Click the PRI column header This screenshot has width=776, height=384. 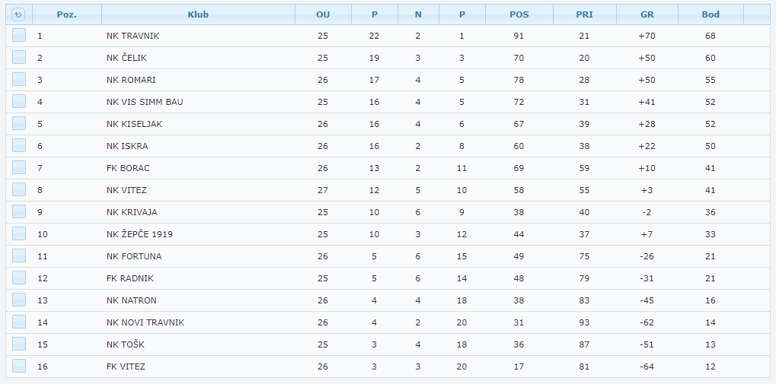(x=584, y=14)
